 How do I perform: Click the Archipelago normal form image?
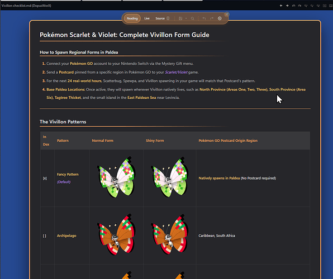(x=116, y=235)
